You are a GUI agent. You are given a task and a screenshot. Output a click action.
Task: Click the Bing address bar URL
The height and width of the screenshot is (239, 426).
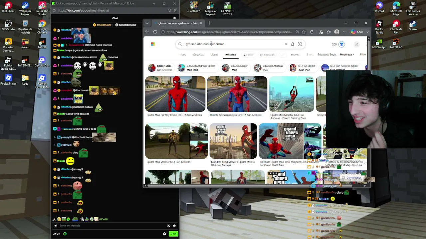pyautogui.click(x=229, y=32)
